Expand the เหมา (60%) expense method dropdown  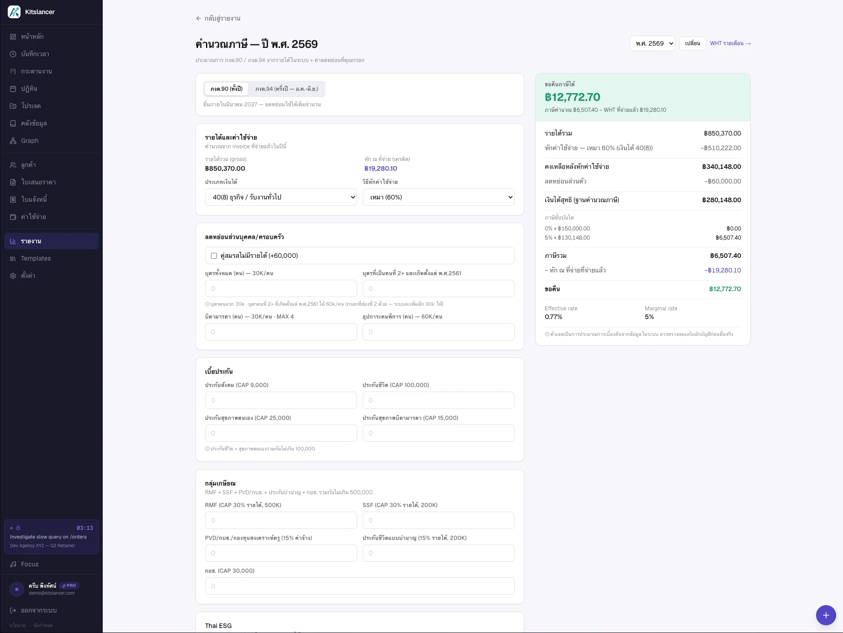438,197
